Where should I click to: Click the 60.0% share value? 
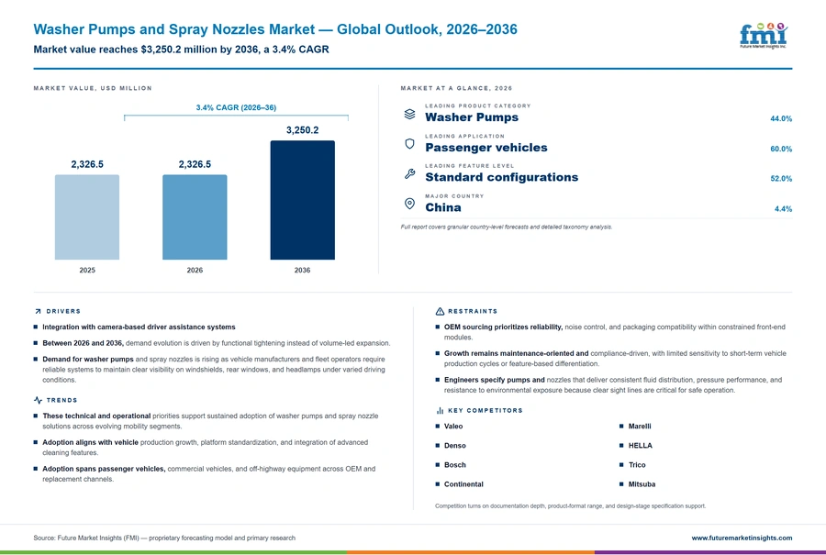pos(781,149)
